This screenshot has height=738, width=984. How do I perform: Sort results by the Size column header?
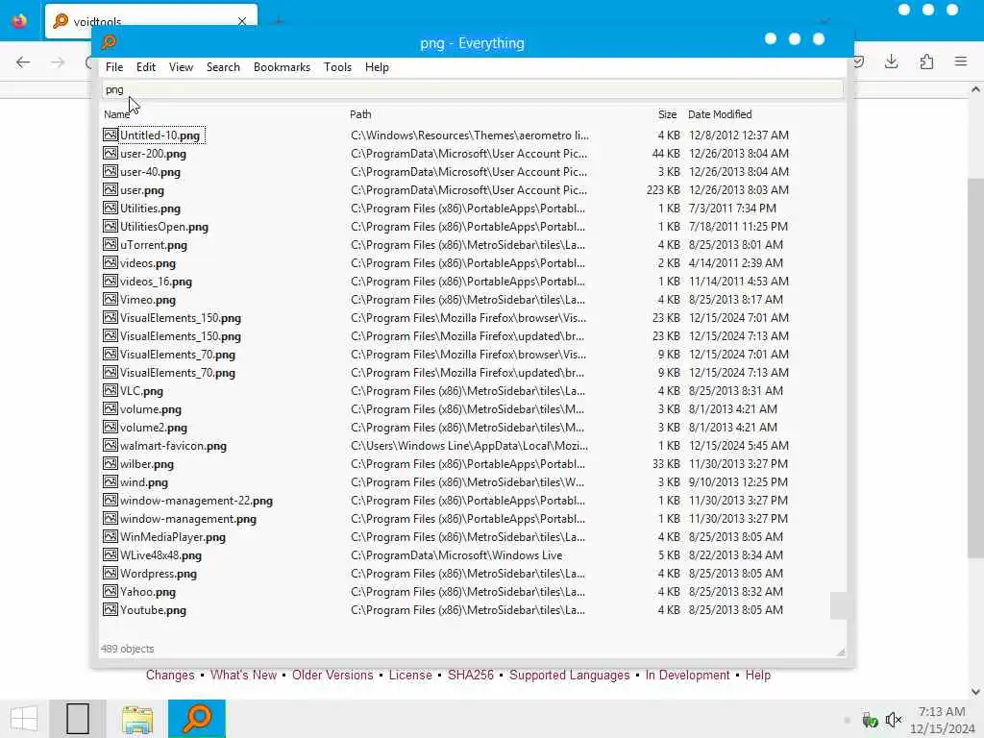(667, 114)
